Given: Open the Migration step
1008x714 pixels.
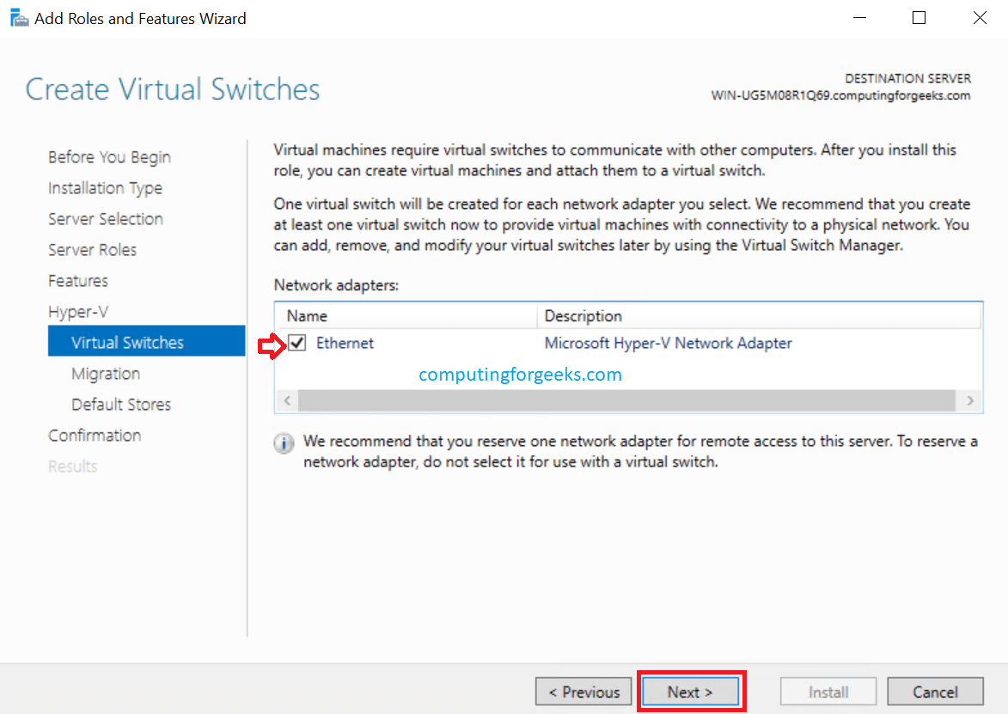Looking at the screenshot, I should point(106,374).
